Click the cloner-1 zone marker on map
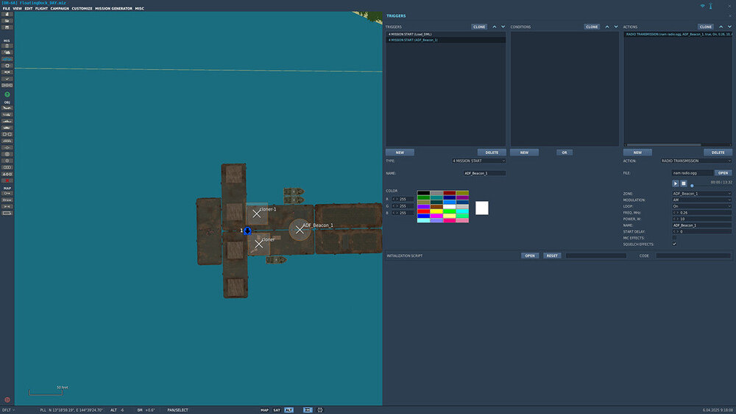This screenshot has width=736, height=414. 257,214
